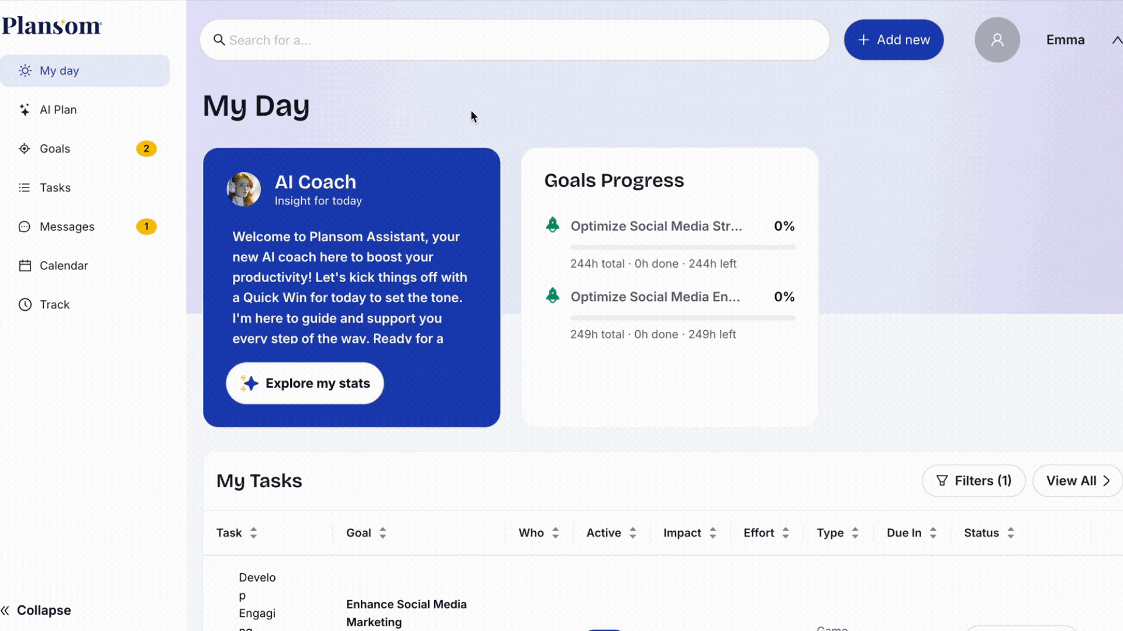Open AI Plan sparkle icon
The image size is (1123, 631).
pos(25,110)
